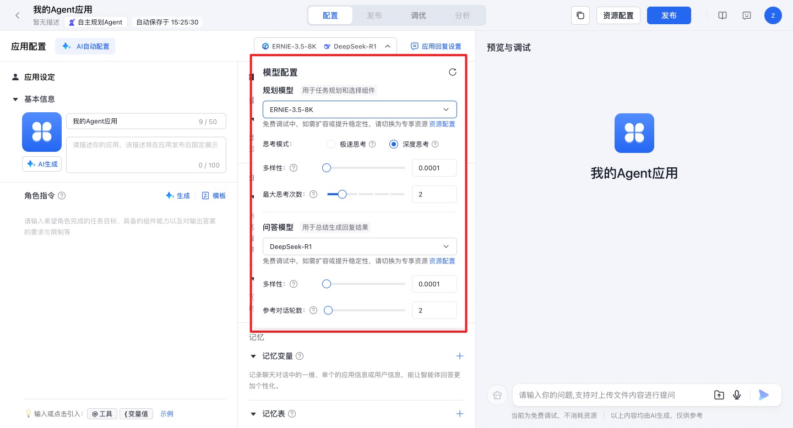Collapse the 记忆表 section
This screenshot has height=428, width=793.
(x=253, y=414)
